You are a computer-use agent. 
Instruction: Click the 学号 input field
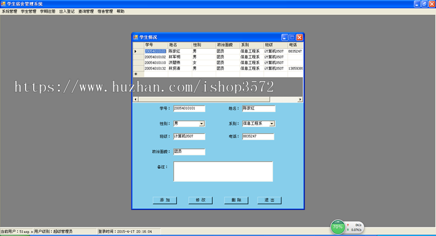point(189,108)
